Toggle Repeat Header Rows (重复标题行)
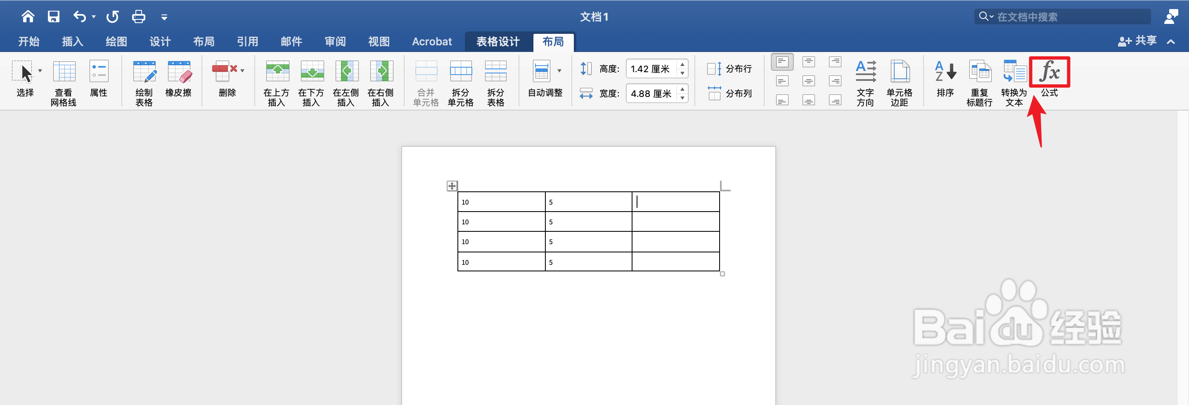 tap(979, 83)
